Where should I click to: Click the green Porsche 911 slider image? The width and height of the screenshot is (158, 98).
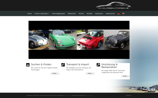(63, 40)
